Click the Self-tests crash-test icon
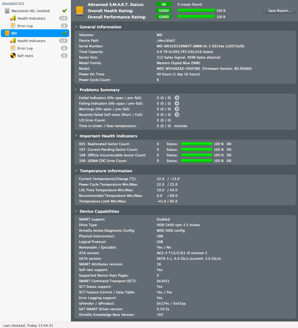This screenshot has width=298, height=328. click(13, 56)
